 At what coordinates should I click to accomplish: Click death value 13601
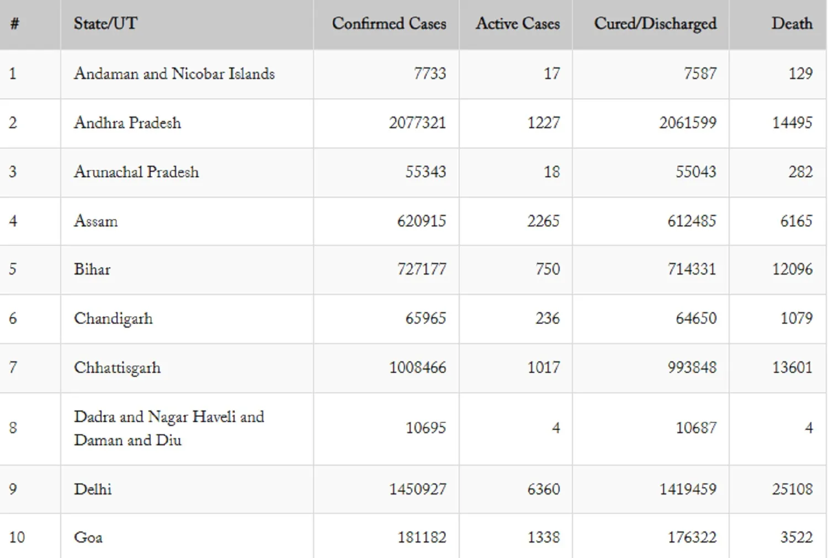tap(792, 368)
